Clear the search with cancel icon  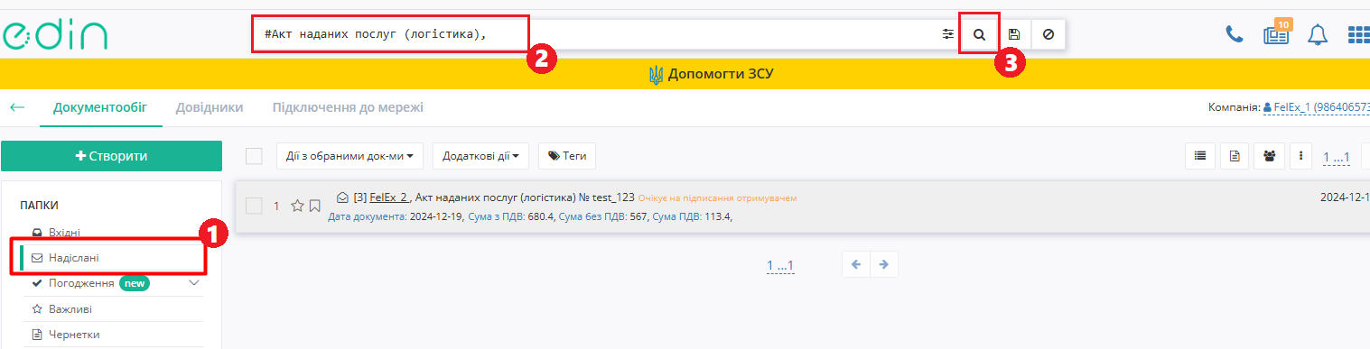[1048, 34]
